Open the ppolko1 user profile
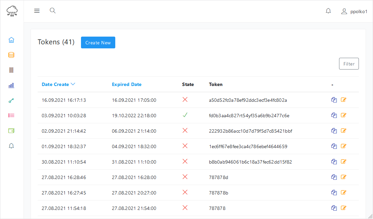Image resolution: width=373 pixels, height=219 pixels. point(354,11)
